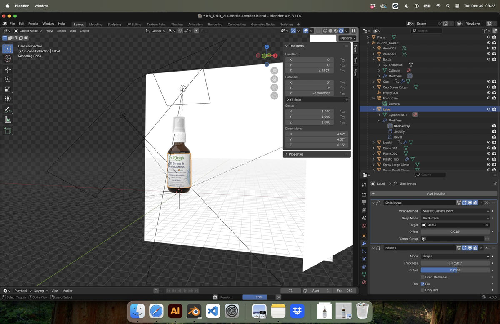Open the Particles properties tab
Image resolution: width=500 pixels, height=324 pixels.
click(x=364, y=251)
